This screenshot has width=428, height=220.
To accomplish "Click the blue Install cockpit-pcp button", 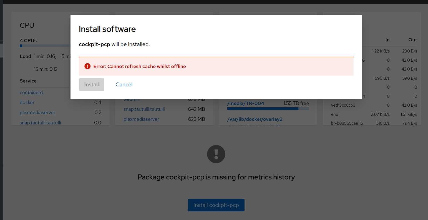I will 216,205.
